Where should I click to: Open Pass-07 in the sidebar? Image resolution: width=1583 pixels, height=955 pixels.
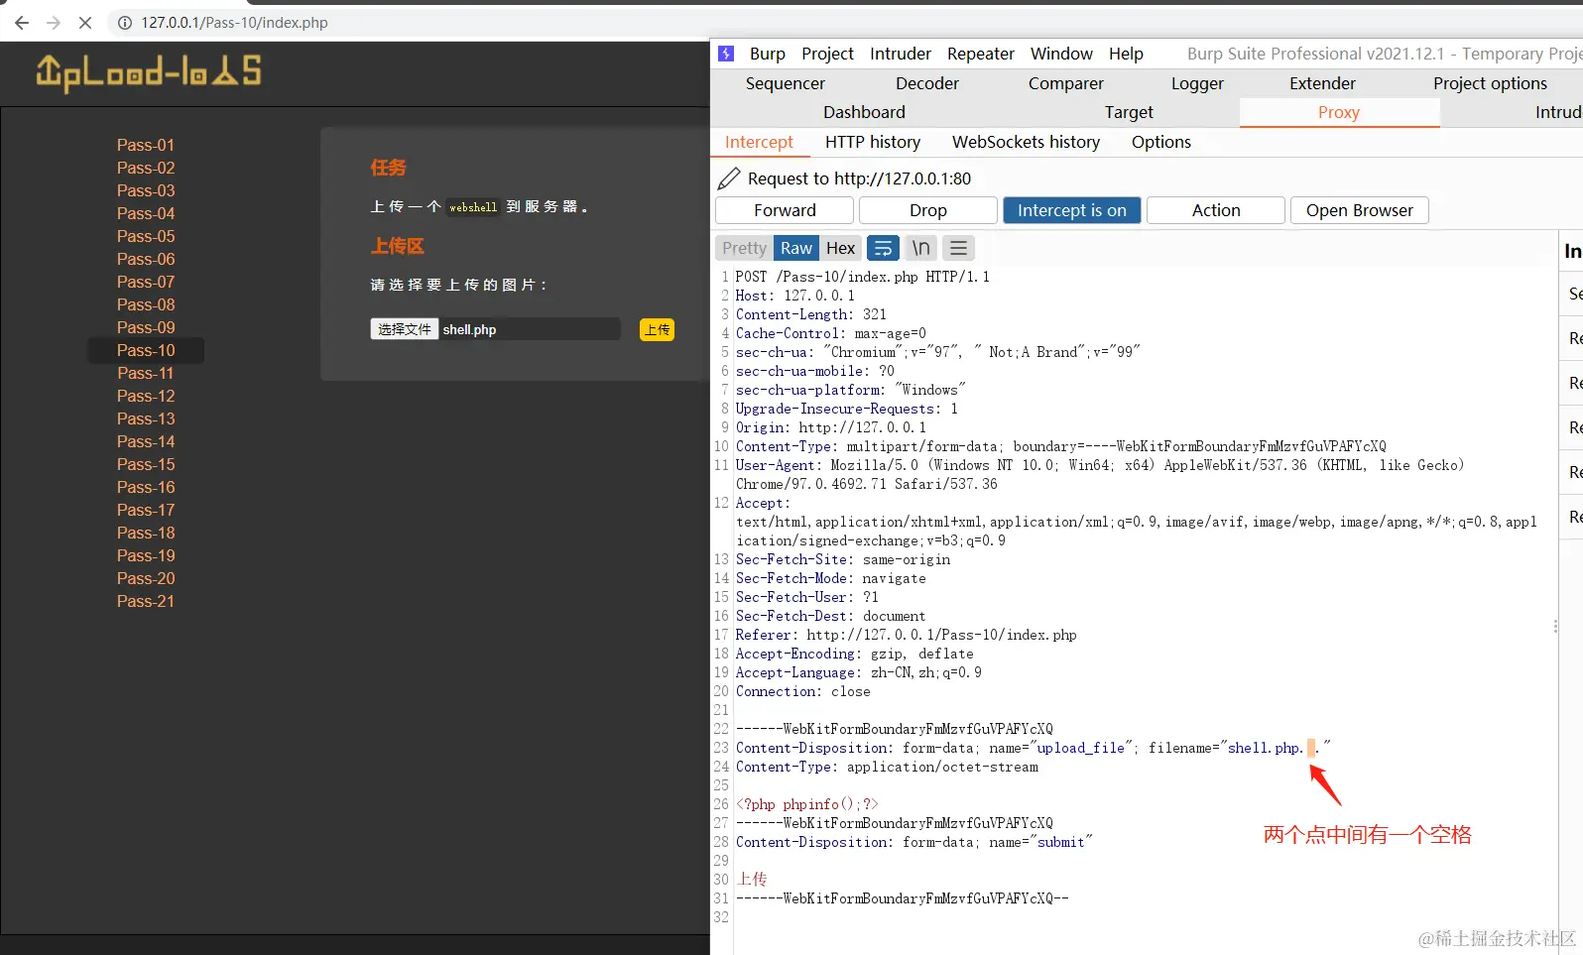point(146,282)
